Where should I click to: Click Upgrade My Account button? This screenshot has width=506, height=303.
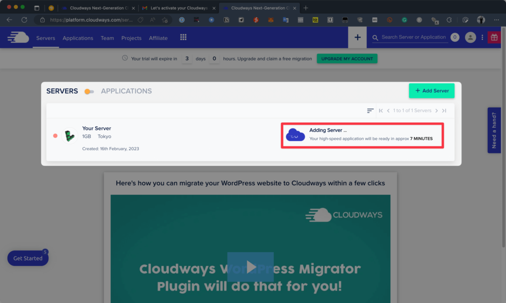pyautogui.click(x=347, y=59)
